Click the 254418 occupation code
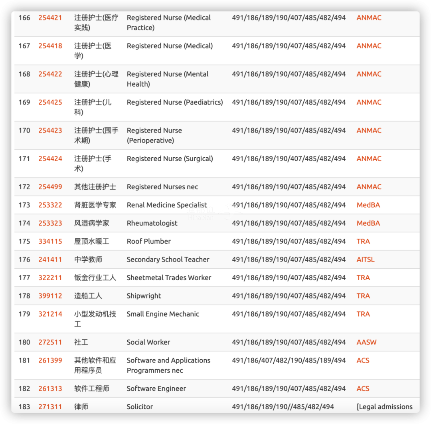This screenshot has width=431, height=424. pos(50,46)
